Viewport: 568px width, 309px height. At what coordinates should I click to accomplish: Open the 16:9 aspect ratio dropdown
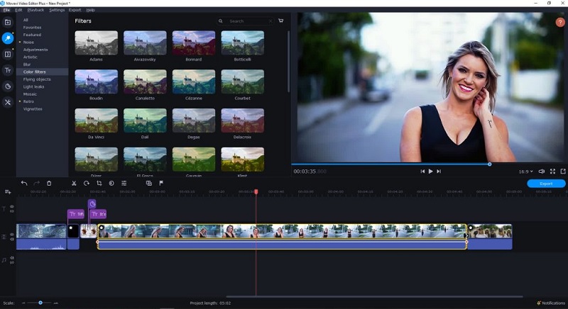click(525, 172)
